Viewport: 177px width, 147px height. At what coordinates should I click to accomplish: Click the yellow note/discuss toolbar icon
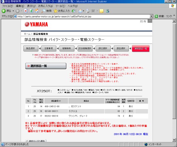101,11
